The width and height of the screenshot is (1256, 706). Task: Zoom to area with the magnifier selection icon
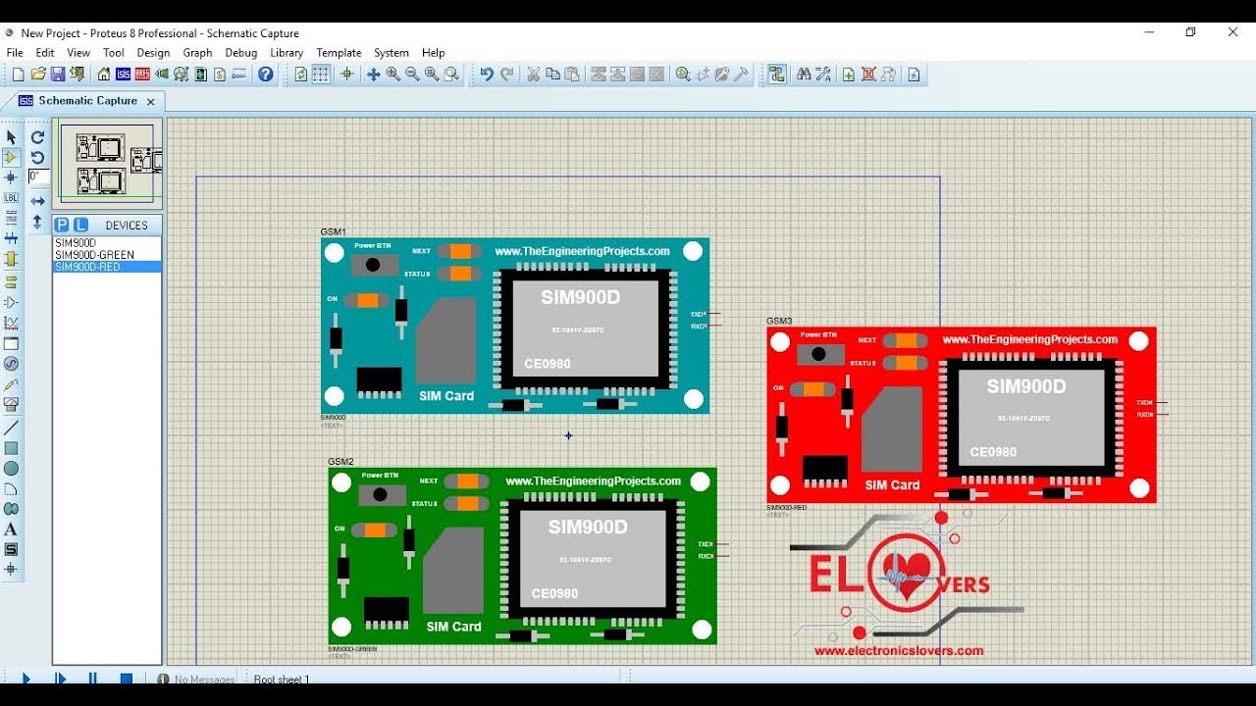point(451,75)
